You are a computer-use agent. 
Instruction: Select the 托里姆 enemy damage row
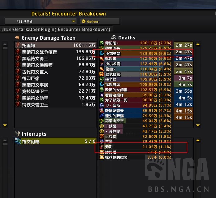pyautogui.click(x=55, y=45)
